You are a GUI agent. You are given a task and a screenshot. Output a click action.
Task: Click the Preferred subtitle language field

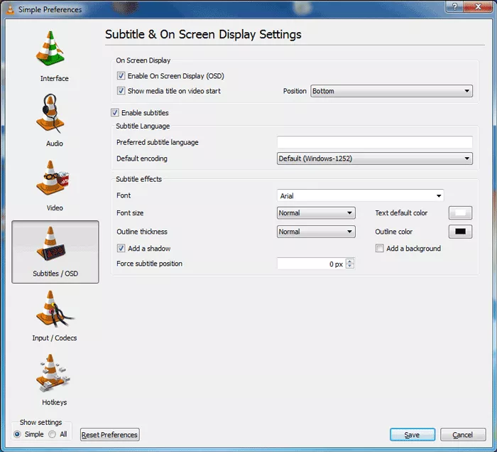[x=375, y=142]
